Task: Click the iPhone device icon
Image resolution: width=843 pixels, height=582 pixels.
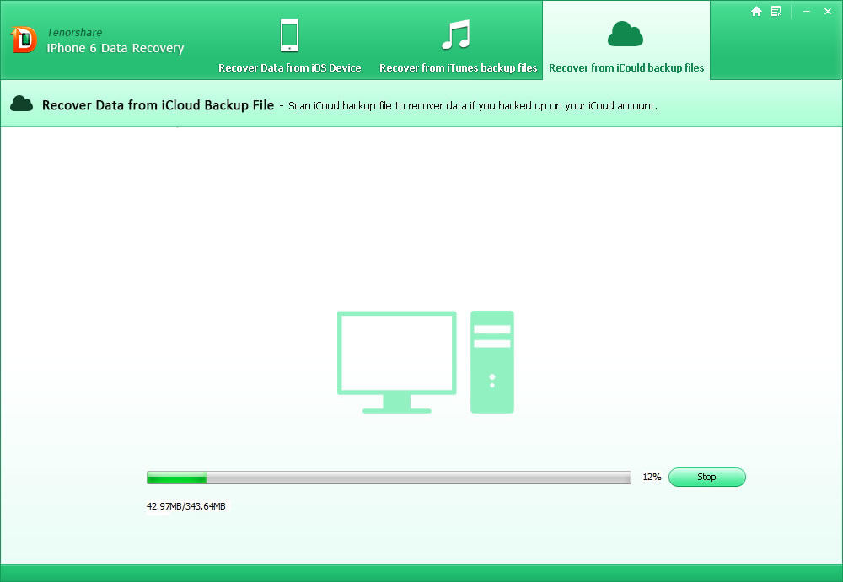Action: (290, 35)
